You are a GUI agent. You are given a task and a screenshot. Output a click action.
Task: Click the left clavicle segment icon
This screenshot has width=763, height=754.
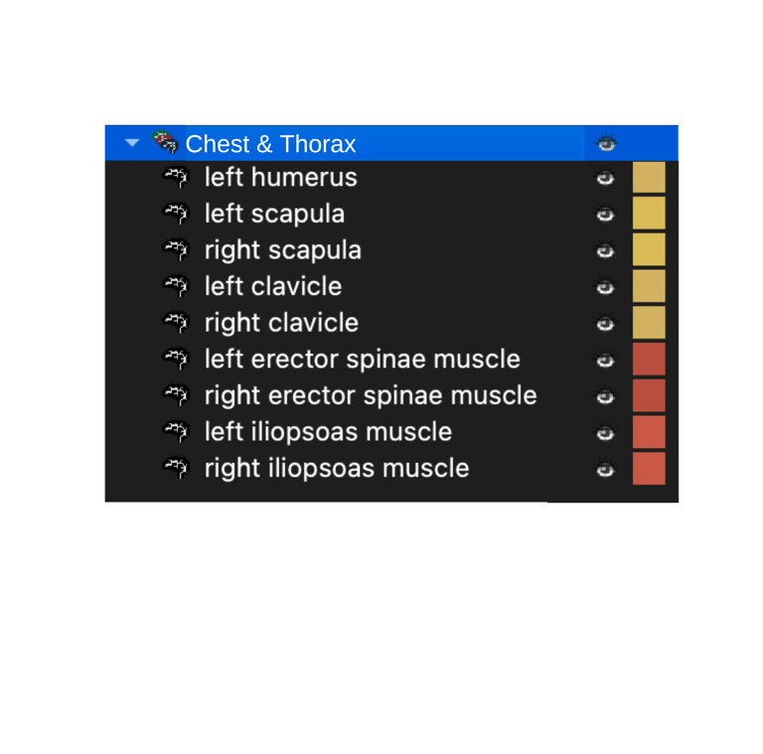(176, 286)
